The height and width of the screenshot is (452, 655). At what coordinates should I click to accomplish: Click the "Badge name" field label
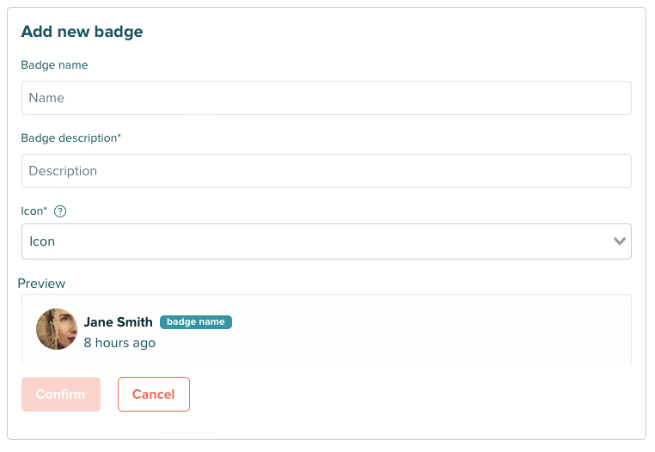[x=54, y=65]
